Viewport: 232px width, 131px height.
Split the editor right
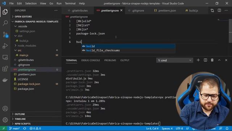(x=219, y=11)
